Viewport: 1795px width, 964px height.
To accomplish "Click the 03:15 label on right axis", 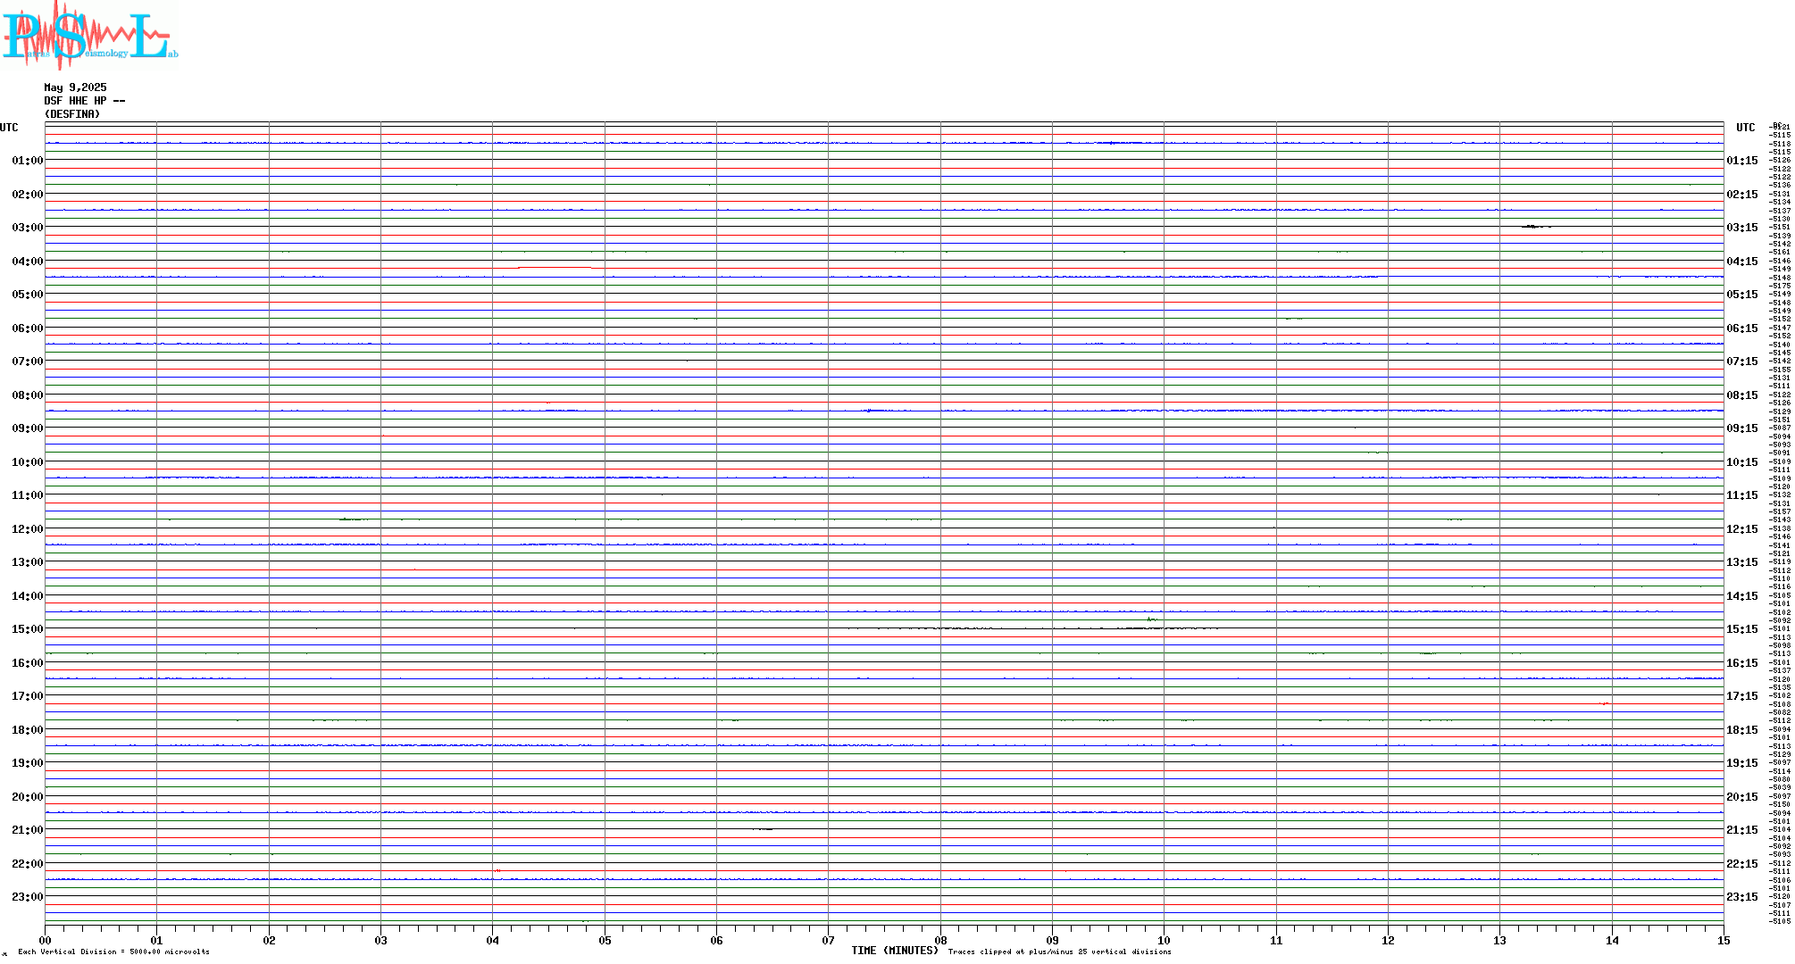I will [x=1741, y=228].
